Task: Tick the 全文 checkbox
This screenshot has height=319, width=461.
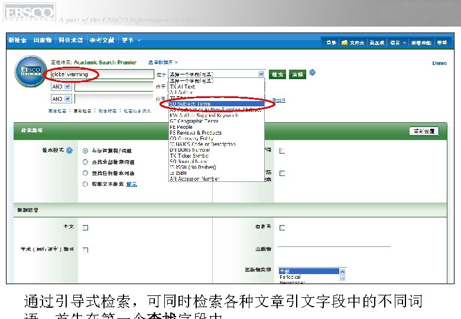Action: point(85,227)
